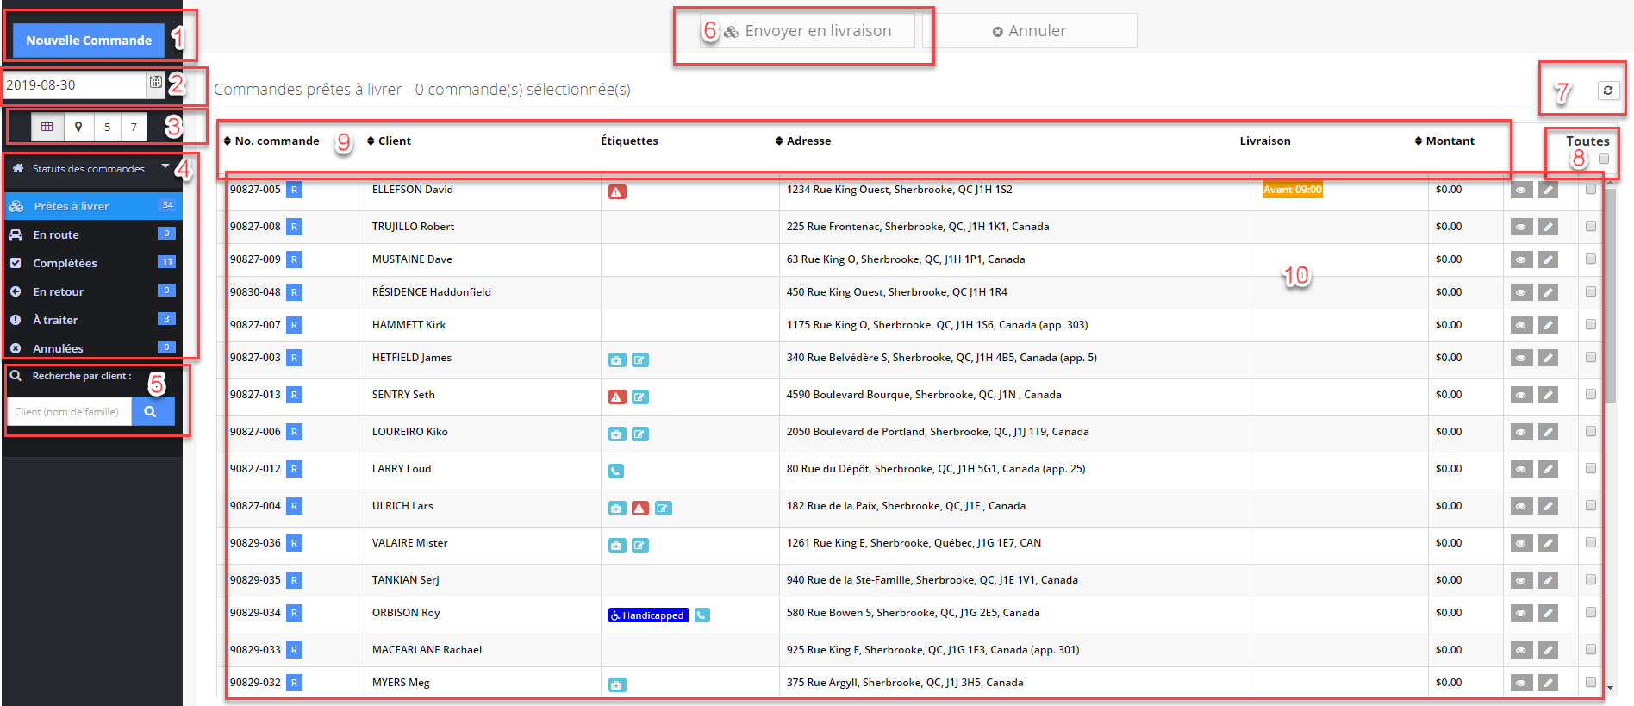1634x706 pixels.
Task: Select the table grid view icon
Action: tap(47, 127)
